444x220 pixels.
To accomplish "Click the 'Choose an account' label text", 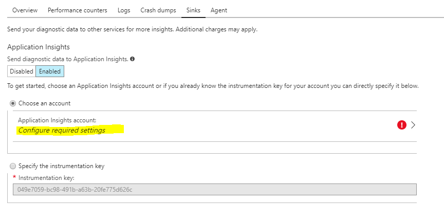I will click(45, 103).
